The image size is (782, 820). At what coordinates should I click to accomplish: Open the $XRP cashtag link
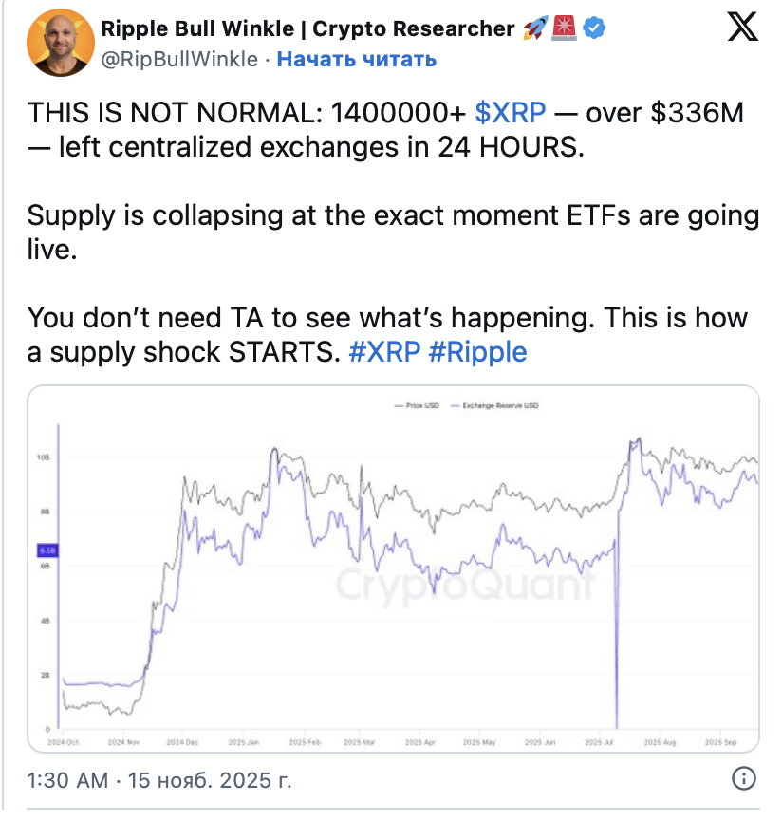click(511, 113)
